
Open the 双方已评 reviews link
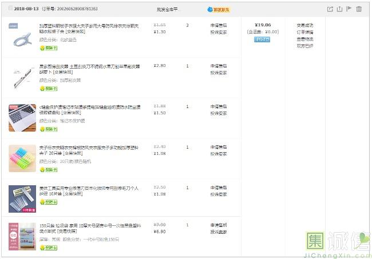[304, 45]
